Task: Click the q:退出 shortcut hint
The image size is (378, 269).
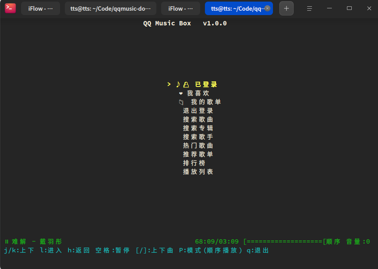Action: point(258,250)
